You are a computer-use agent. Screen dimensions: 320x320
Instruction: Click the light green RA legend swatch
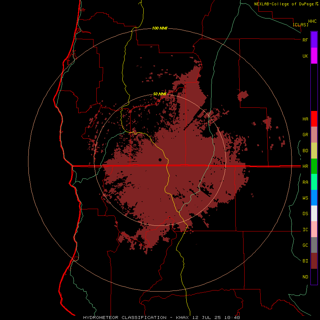[314, 182]
